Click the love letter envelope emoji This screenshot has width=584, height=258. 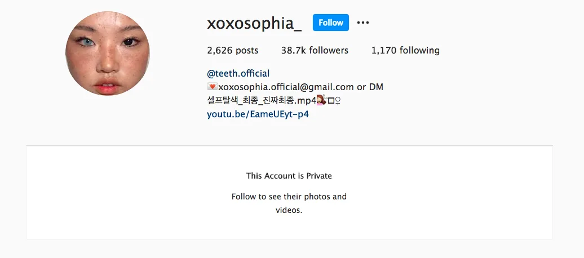pos(212,87)
